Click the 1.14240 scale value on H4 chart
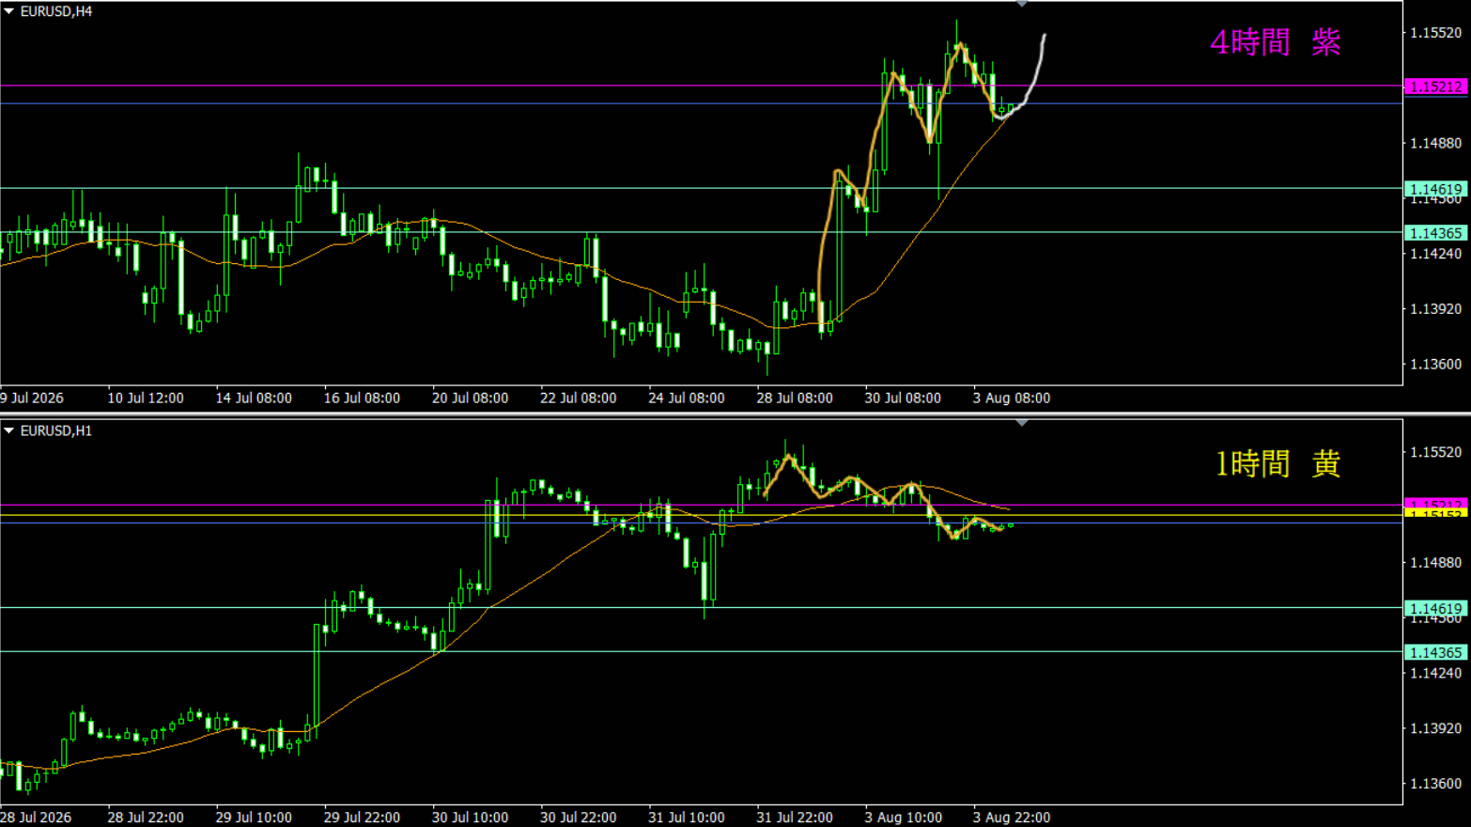The image size is (1471, 827). click(x=1436, y=254)
